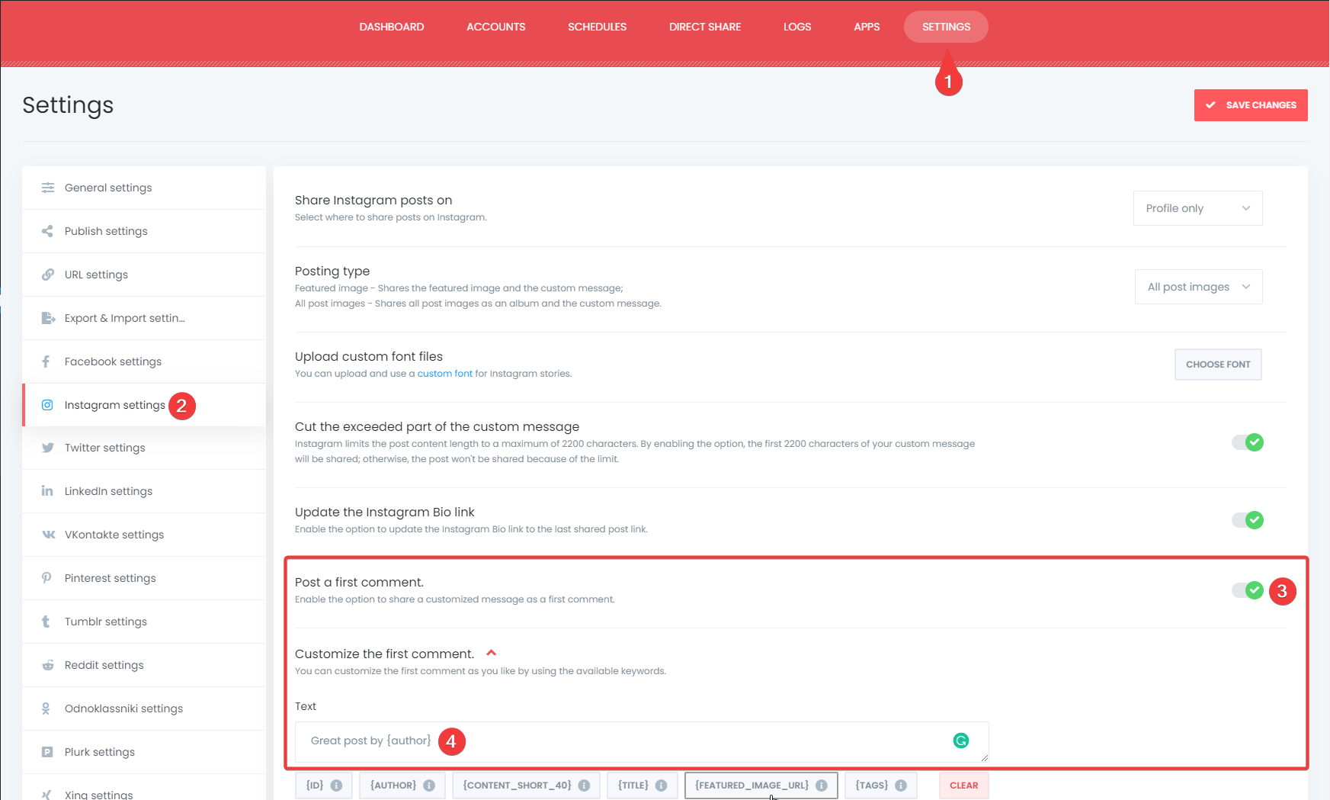Click the Clear button

[x=964, y=786]
